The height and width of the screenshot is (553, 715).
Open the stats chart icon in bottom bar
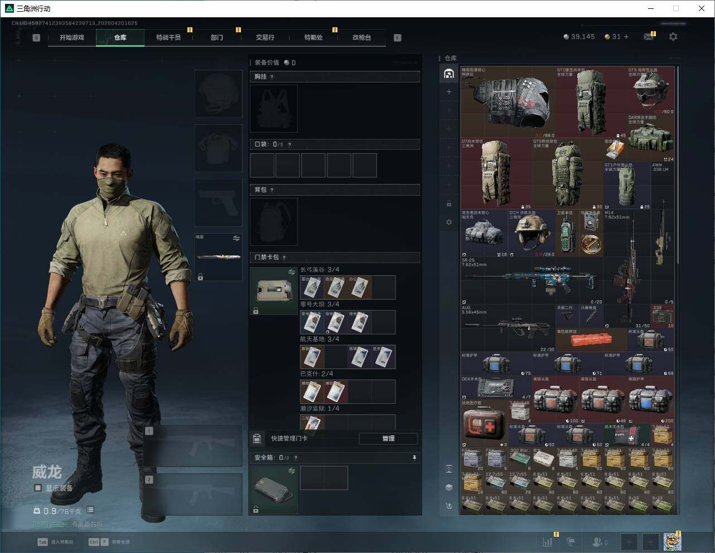[x=547, y=542]
